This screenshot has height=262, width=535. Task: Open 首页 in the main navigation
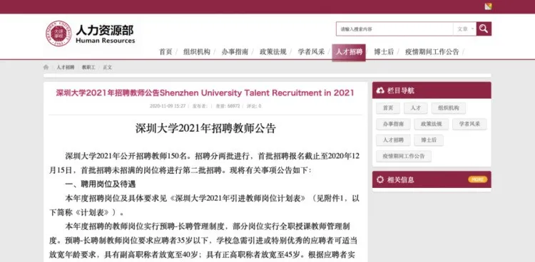click(x=165, y=52)
